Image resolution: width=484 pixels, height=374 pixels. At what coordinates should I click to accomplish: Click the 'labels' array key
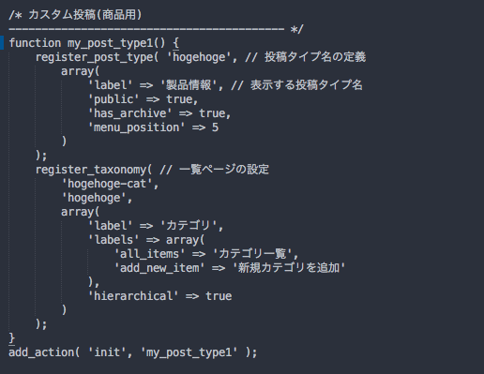point(113,240)
